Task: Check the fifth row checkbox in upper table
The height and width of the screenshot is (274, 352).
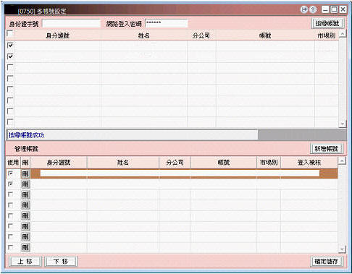Action: click(x=10, y=89)
